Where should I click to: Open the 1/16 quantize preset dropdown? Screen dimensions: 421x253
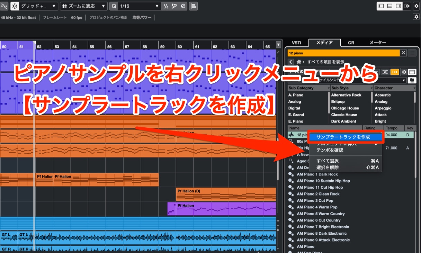coord(140,6)
